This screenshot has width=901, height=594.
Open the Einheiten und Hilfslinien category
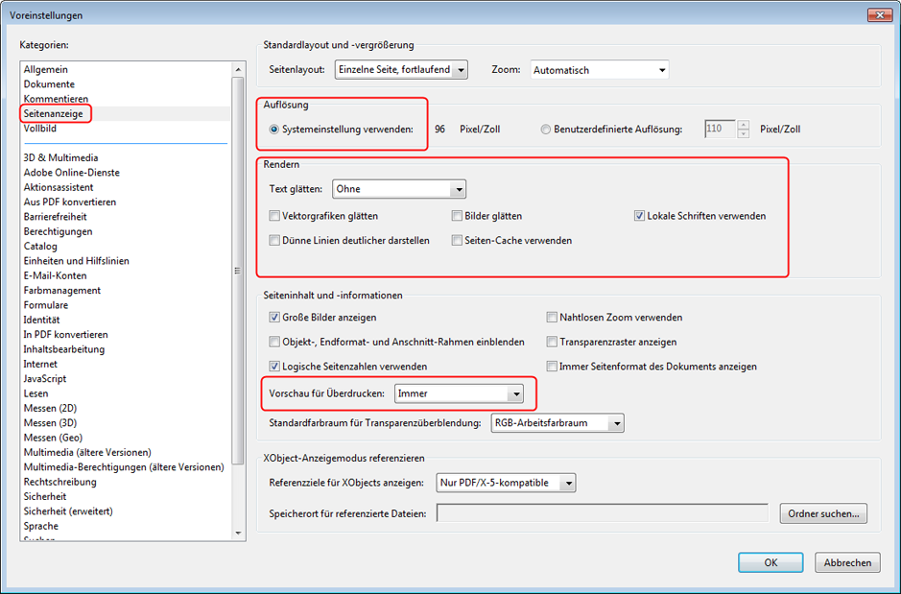click(x=76, y=261)
